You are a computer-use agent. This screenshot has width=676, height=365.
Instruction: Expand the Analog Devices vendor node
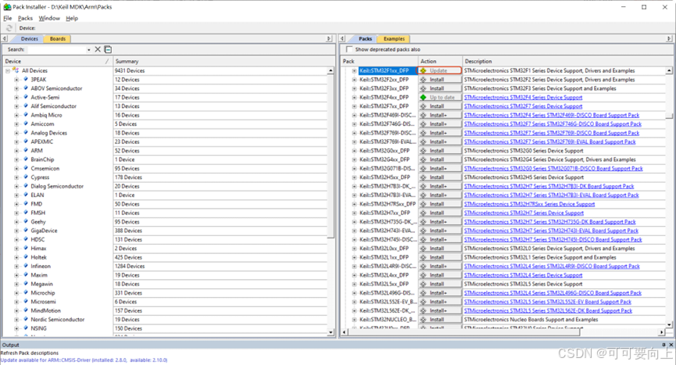coord(16,133)
